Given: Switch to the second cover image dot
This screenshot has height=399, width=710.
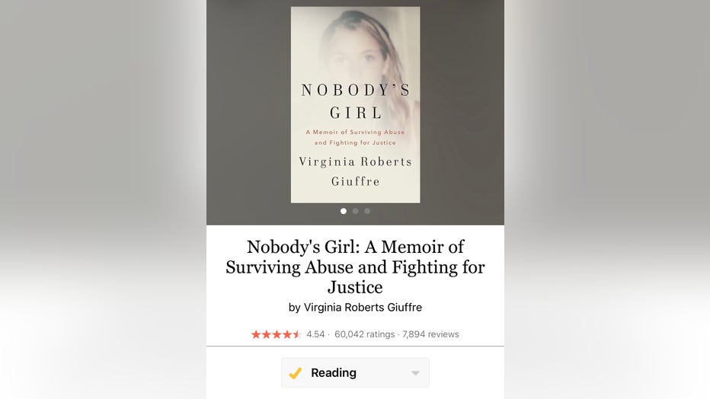Looking at the screenshot, I should pyautogui.click(x=356, y=211).
